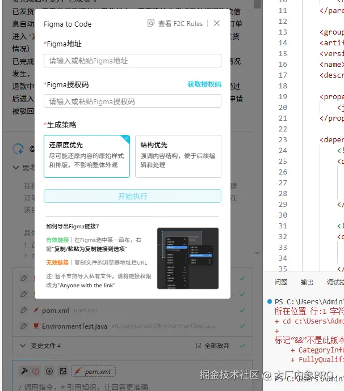Accept change checkmark for pom.xml row

(242, 310)
